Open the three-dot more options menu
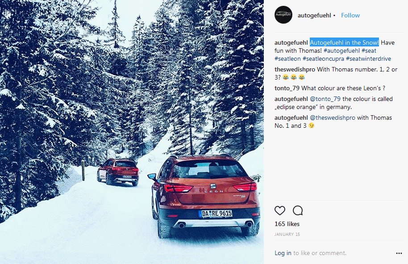408x264 pixels. (399, 253)
